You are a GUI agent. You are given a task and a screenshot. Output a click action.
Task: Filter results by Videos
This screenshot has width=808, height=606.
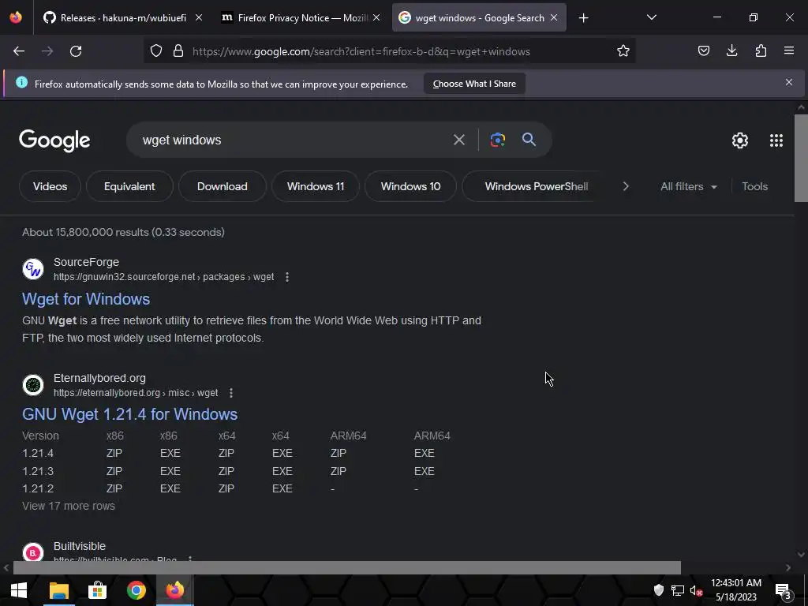point(50,186)
